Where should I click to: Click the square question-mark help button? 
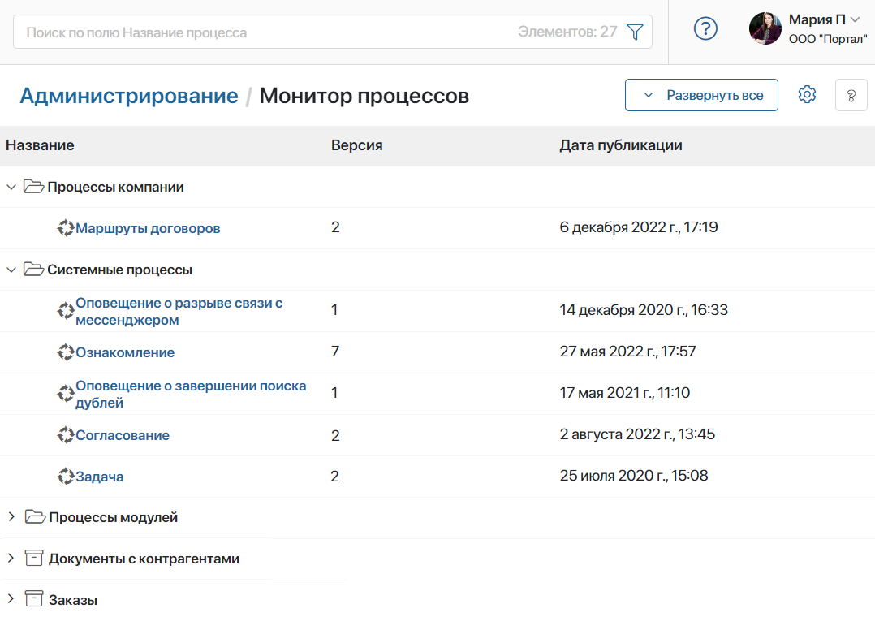[851, 96]
